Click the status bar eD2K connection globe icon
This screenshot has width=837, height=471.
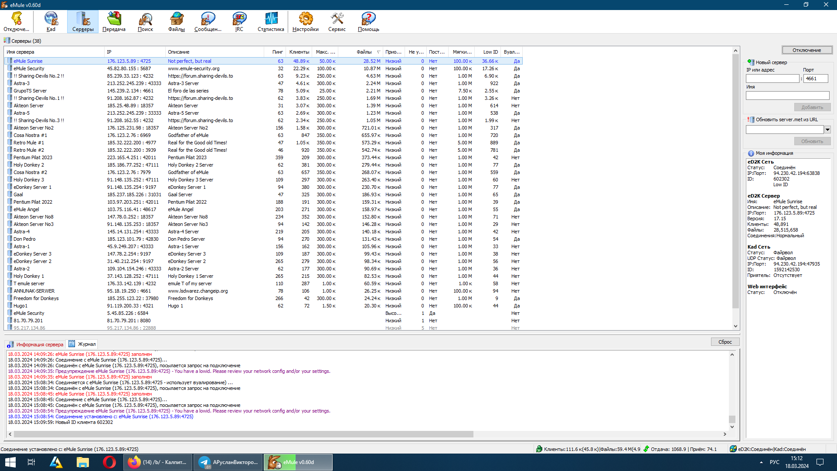click(x=733, y=449)
